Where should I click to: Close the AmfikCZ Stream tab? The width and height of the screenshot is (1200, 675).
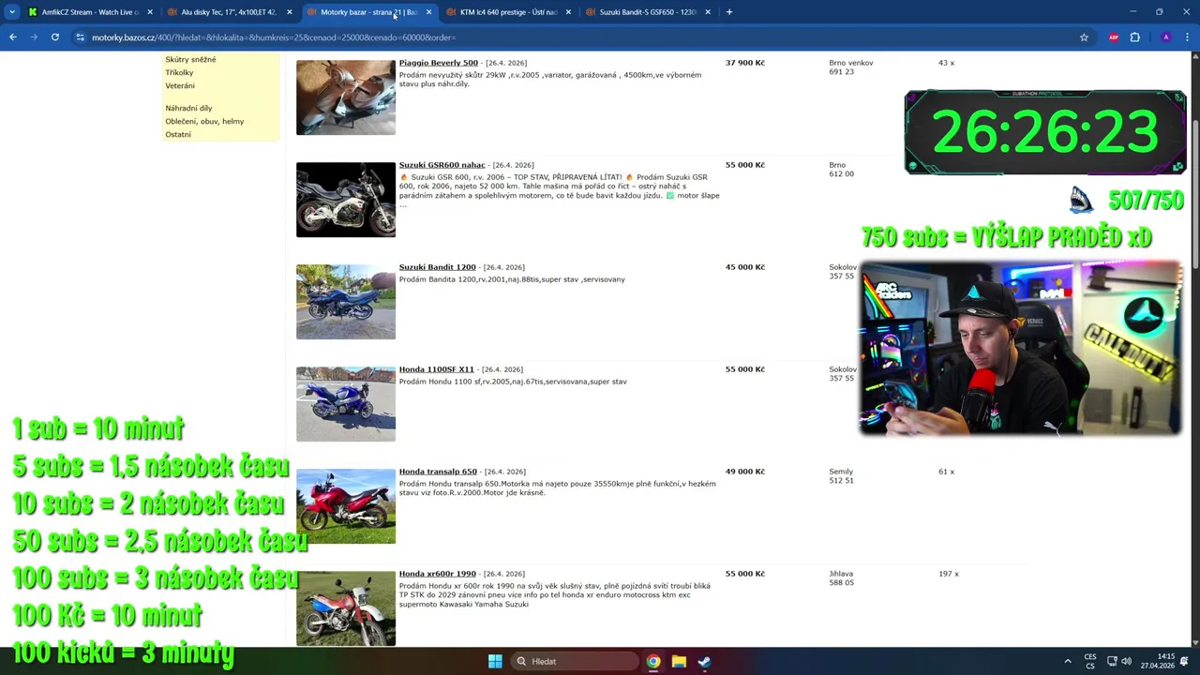pyautogui.click(x=150, y=12)
